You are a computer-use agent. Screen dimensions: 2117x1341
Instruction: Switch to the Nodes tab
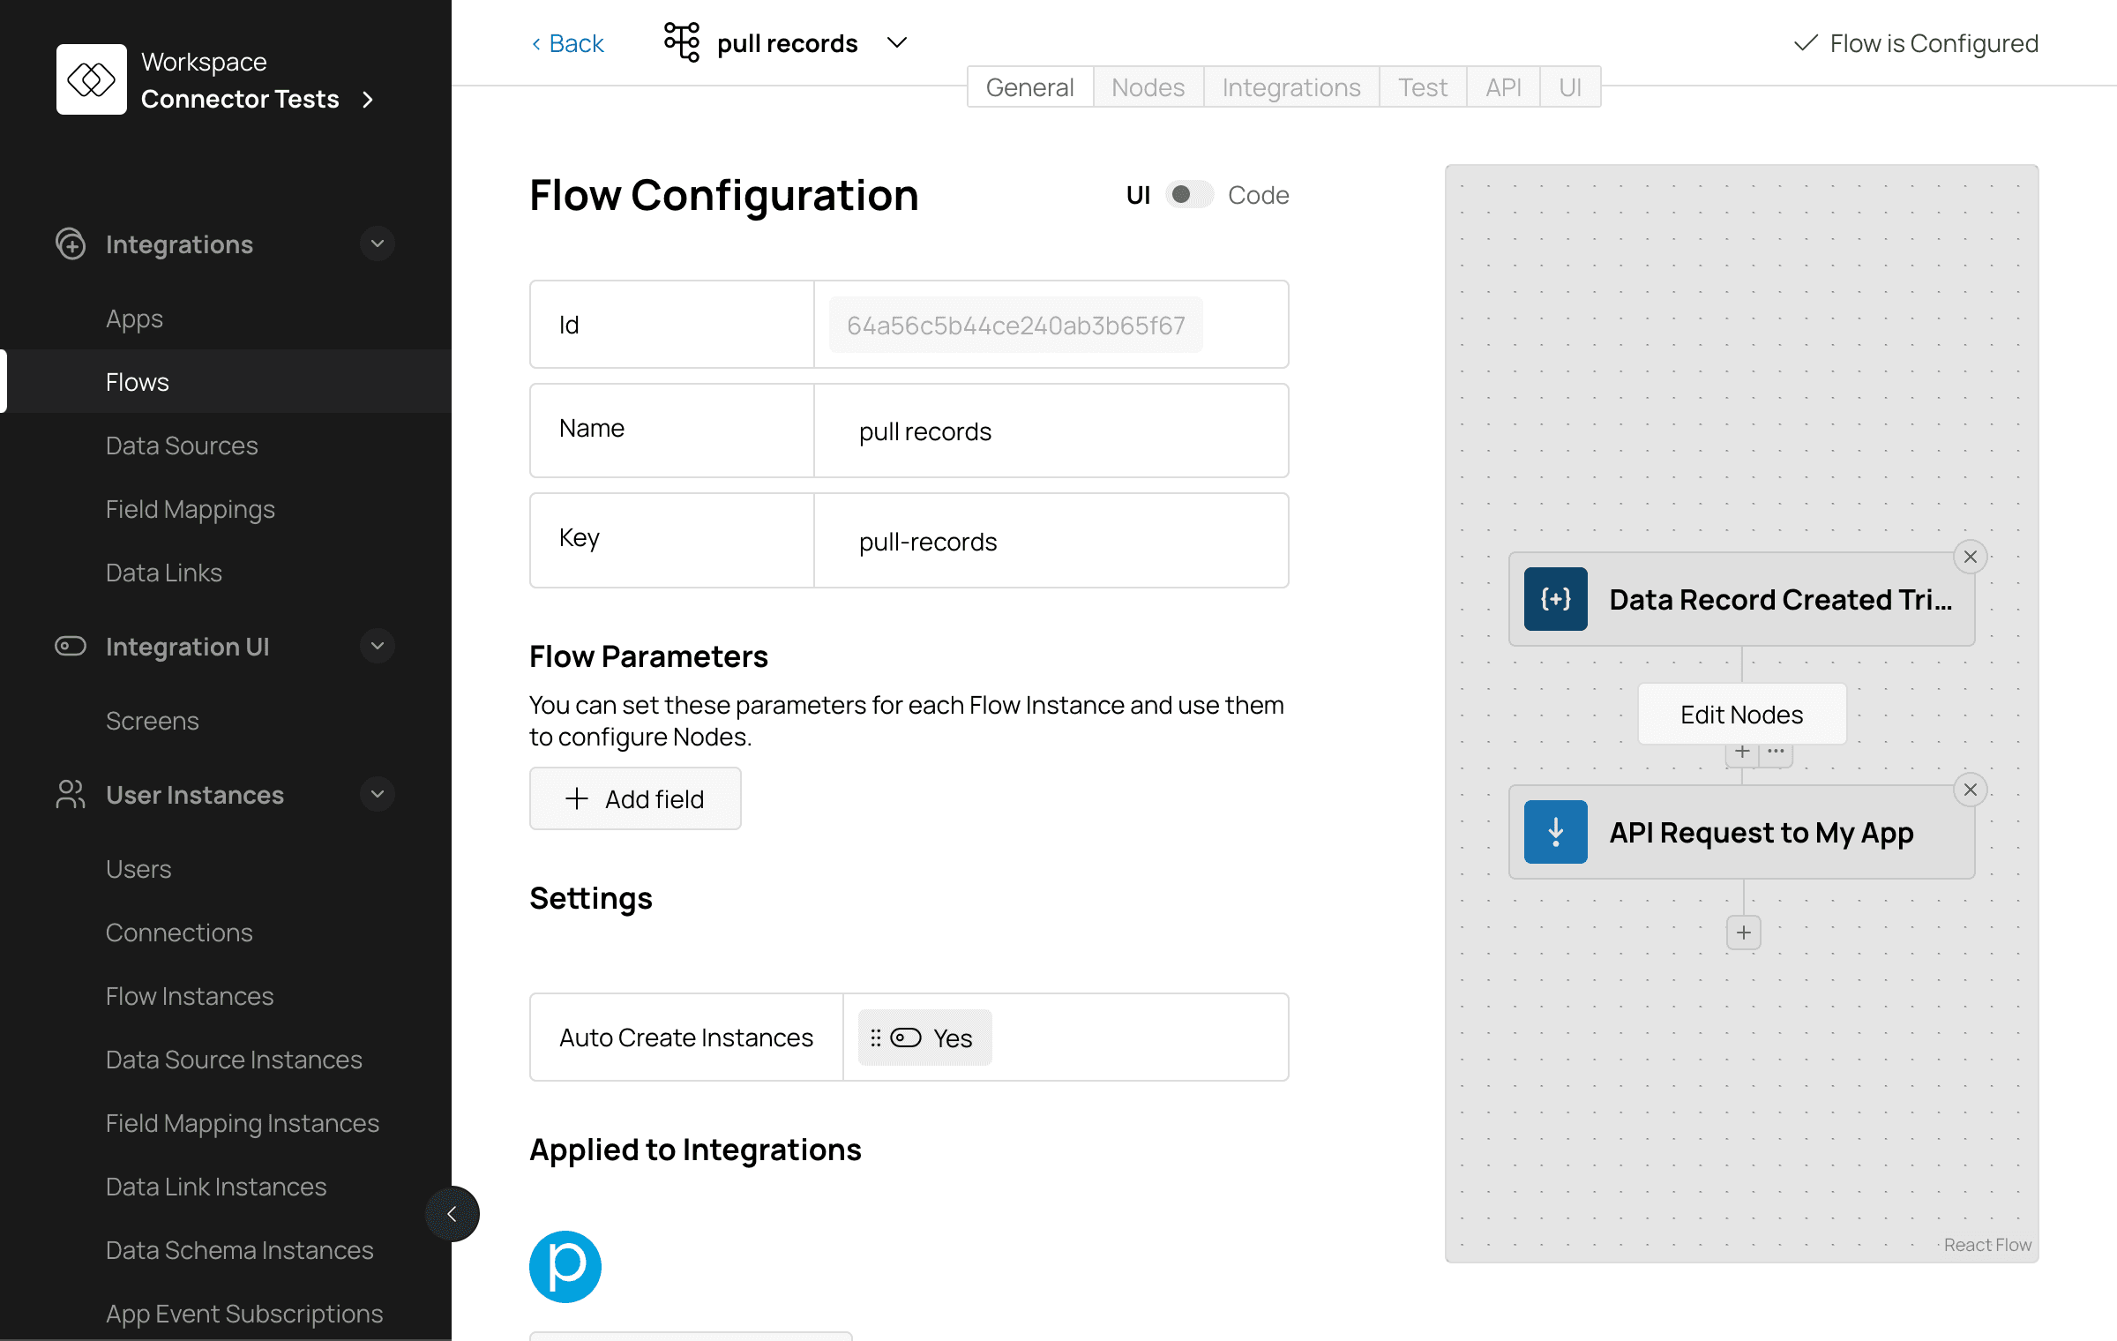(x=1148, y=87)
